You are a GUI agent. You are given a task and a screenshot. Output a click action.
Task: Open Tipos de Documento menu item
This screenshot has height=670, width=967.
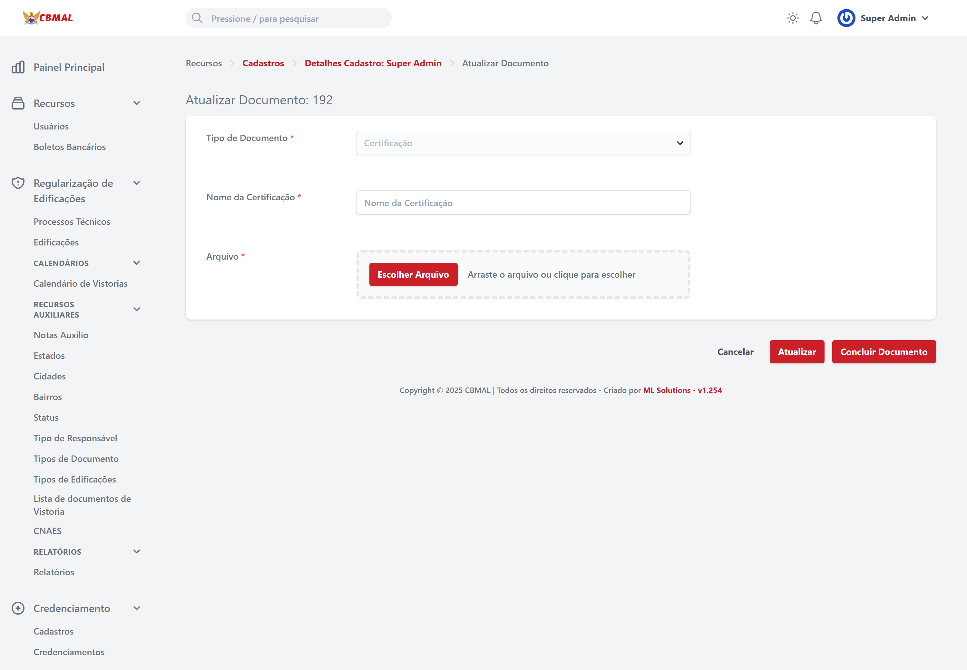76,458
